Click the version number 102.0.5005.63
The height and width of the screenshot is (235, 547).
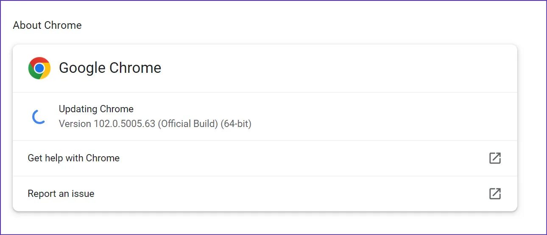(x=124, y=124)
